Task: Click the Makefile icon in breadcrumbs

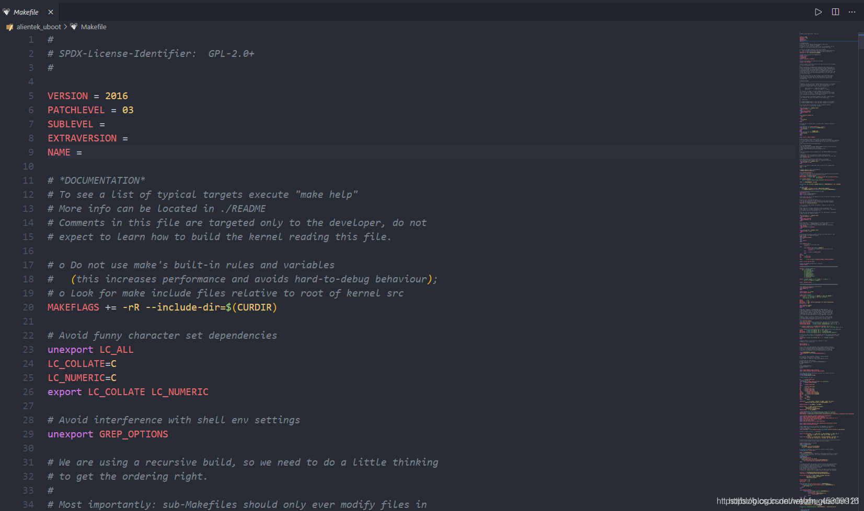Action: [74, 27]
